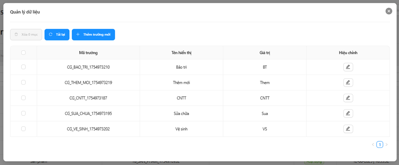The image size is (399, 165).
Task: Click the Tên hiển thị column header
Action: click(181, 53)
